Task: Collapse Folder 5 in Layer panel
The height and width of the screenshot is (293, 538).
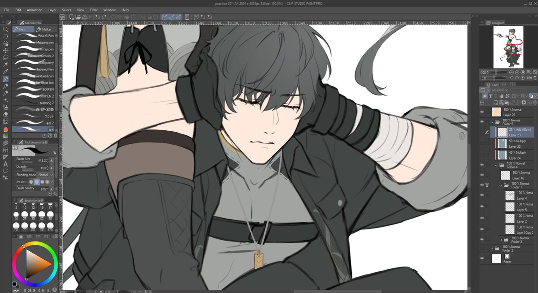Action: 492,122
